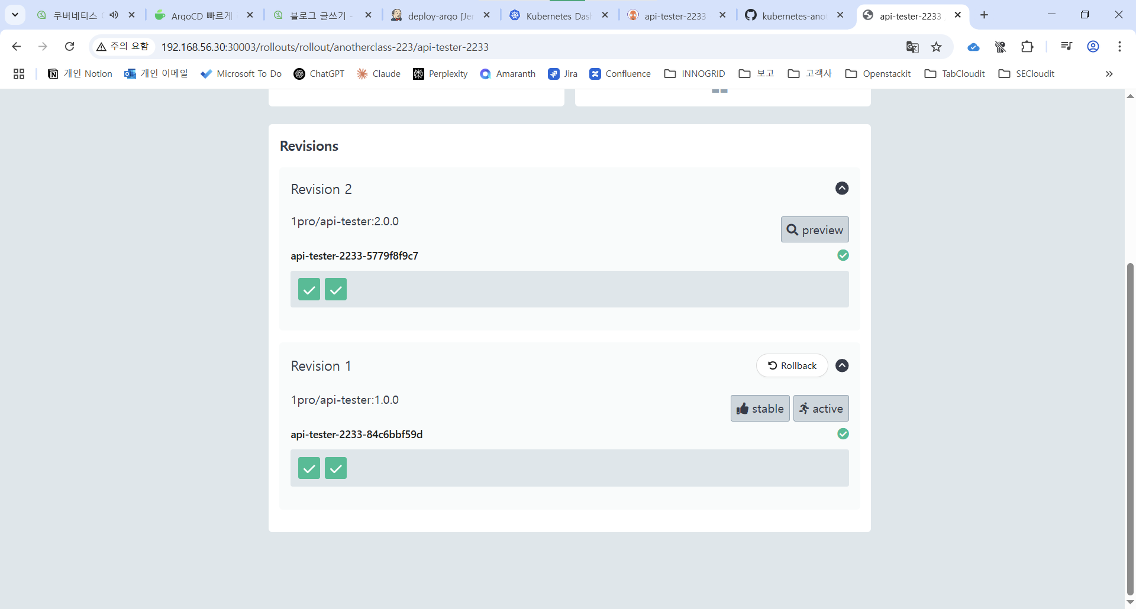Click the Rollback button for Revision 1
1136x609 pixels.
click(792, 365)
